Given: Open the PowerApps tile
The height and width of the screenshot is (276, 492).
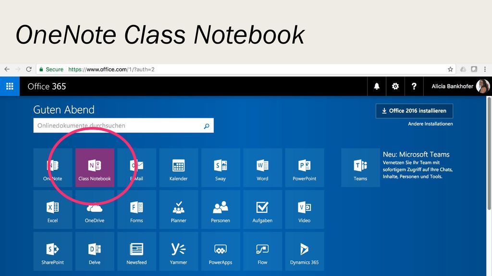Looking at the screenshot, I should [221, 251].
